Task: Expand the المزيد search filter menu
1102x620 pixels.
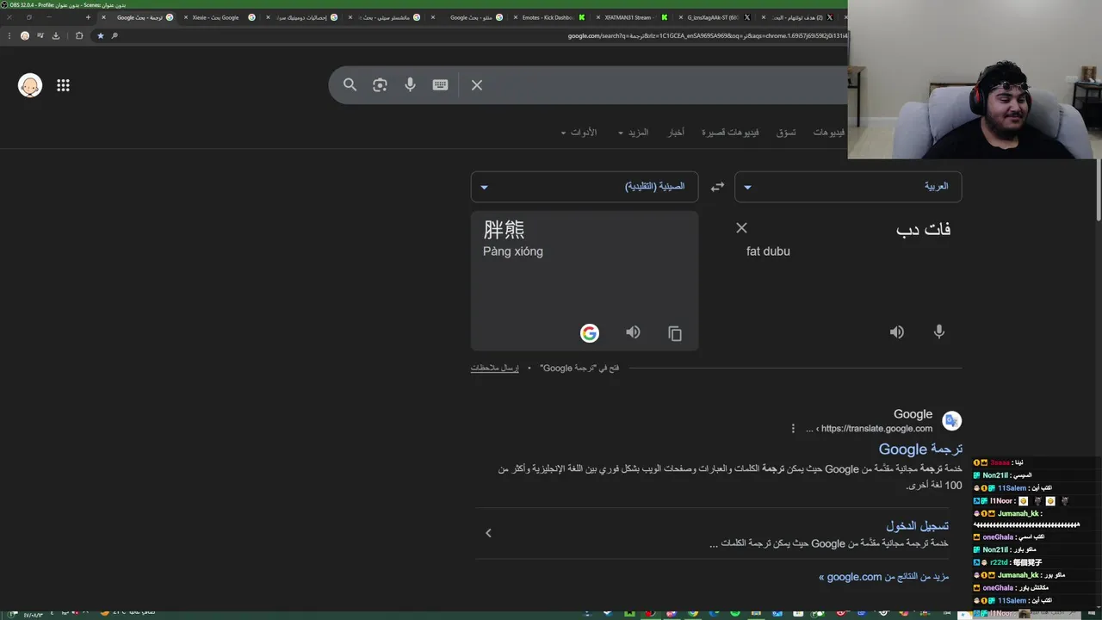Action: coord(632,133)
